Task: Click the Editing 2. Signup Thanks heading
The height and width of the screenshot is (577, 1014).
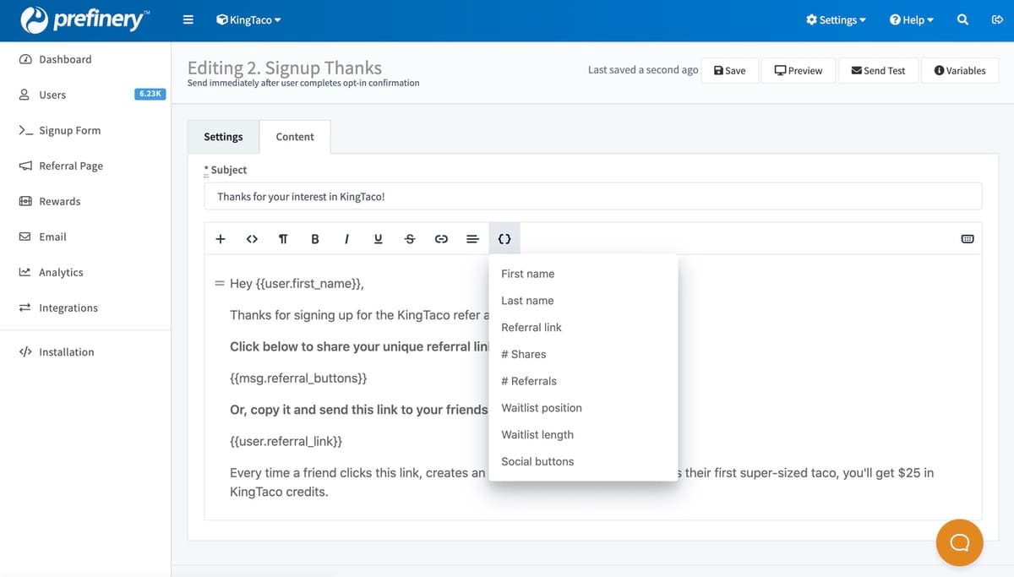Action: coord(284,68)
